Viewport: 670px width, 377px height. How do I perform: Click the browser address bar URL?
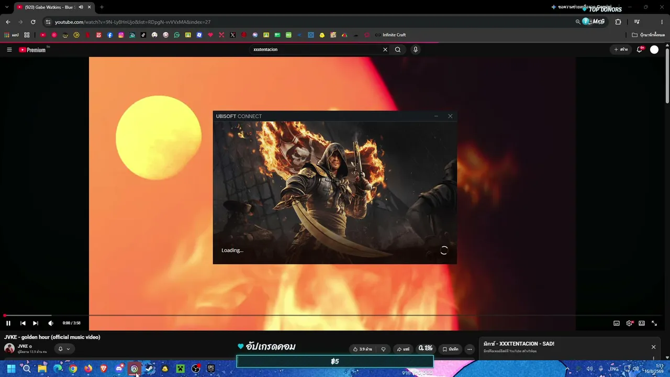pyautogui.click(x=132, y=22)
